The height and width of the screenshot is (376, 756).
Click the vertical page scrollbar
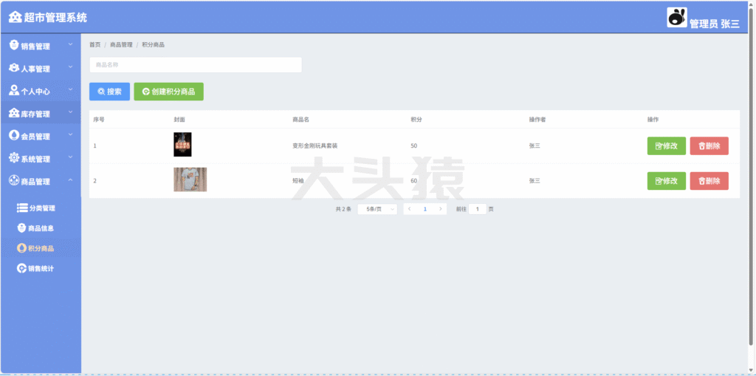(x=751, y=176)
